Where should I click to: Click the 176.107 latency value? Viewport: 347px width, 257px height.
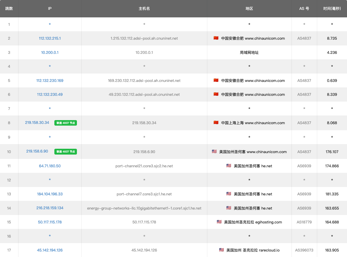[332, 152]
